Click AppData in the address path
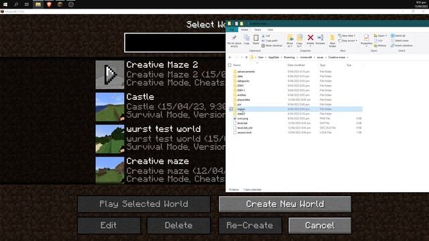Image resolution: width=429 pixels, height=241 pixels. (x=273, y=58)
